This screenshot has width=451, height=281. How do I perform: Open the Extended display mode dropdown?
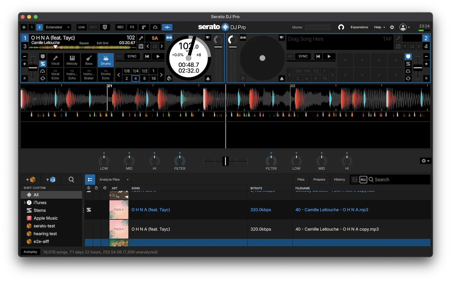(x=57, y=27)
